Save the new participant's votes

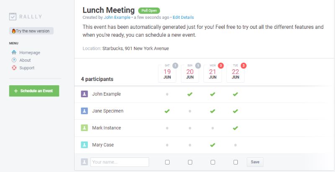click(x=255, y=162)
